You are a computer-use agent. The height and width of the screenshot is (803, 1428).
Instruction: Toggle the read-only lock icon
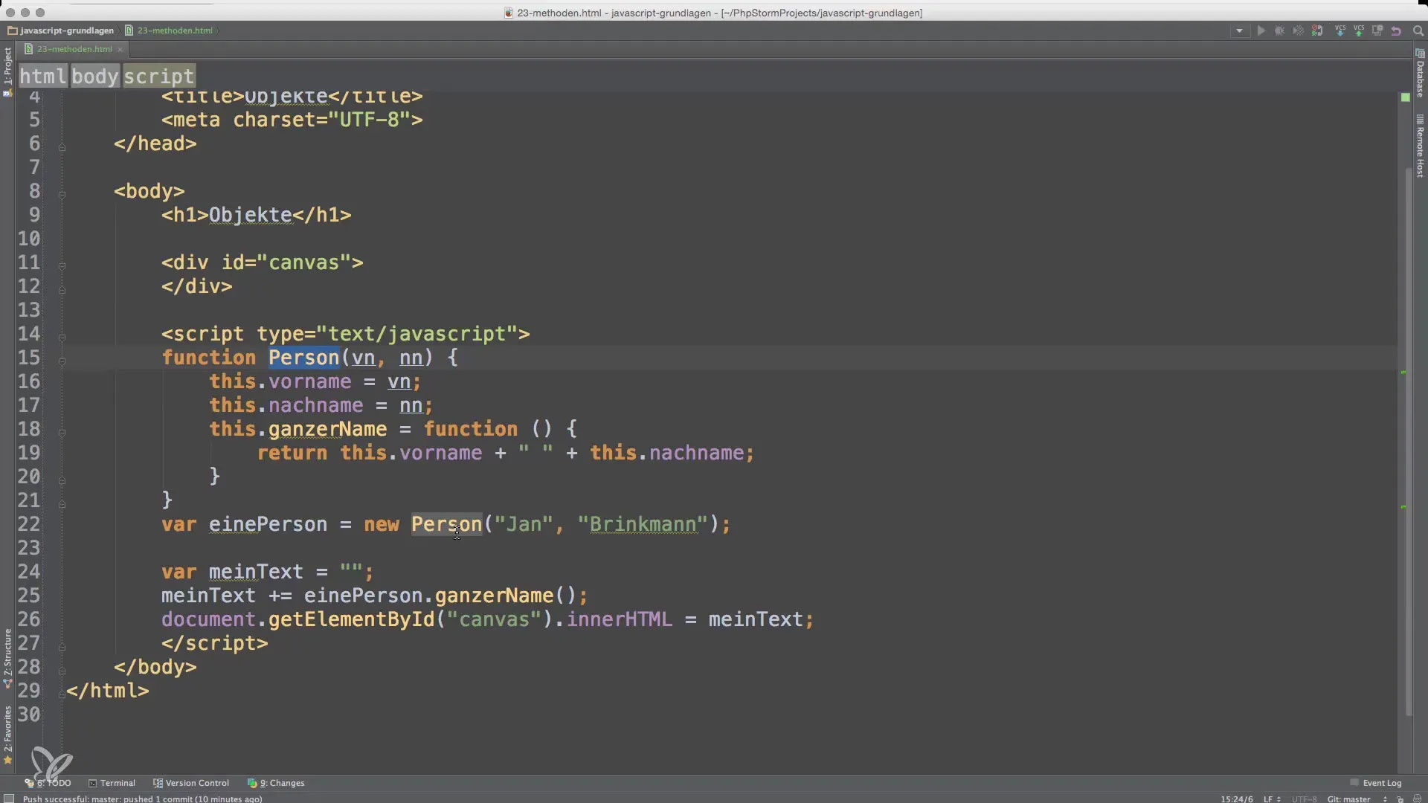coord(1400,799)
